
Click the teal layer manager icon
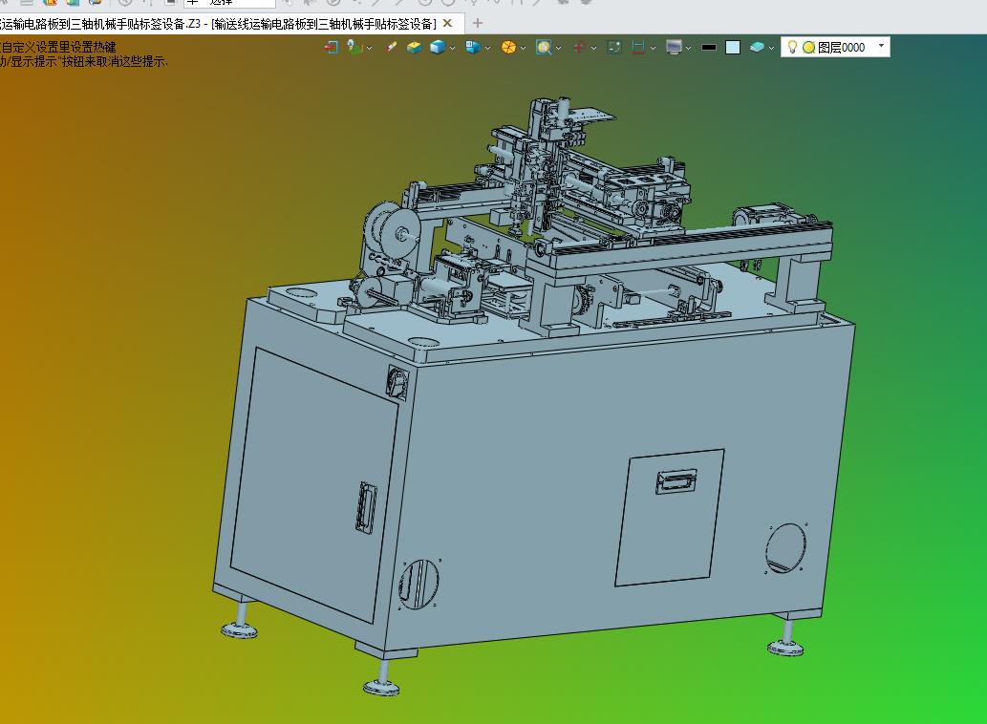coord(758,47)
